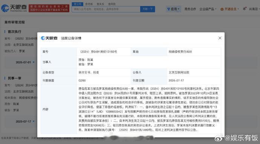Click the 天眼一下 search button
The width and height of the screenshot is (260, 144).
(x=148, y=9)
